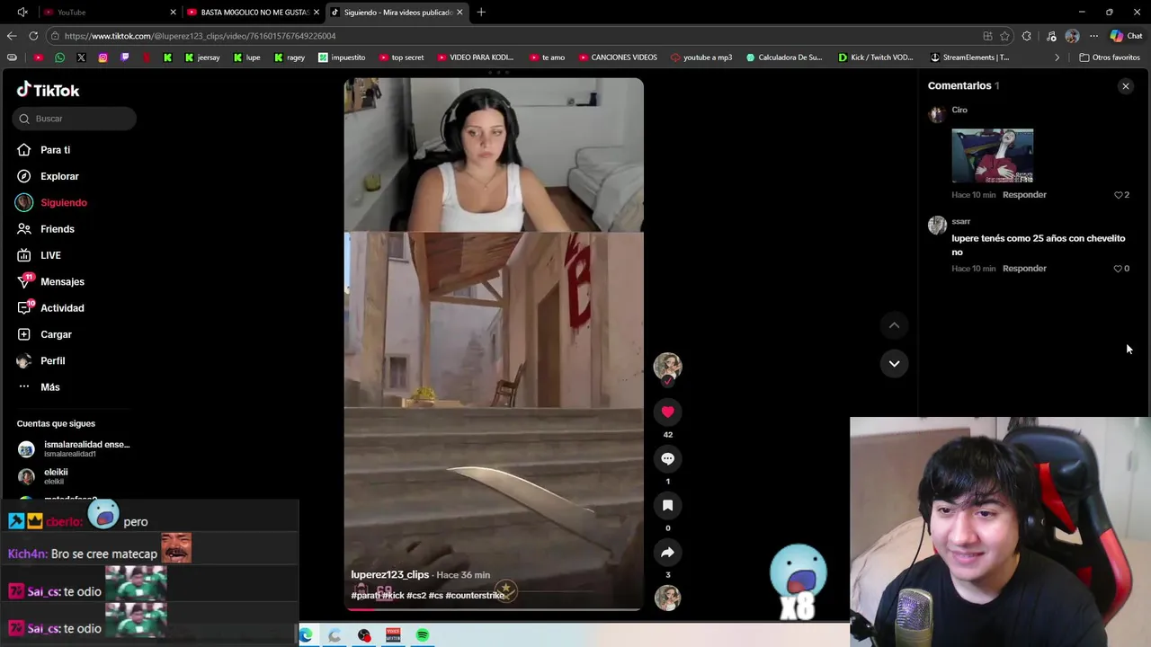Viewport: 1151px width, 647px height.
Task: Like ssarr's comment heart
Action: [1119, 269]
